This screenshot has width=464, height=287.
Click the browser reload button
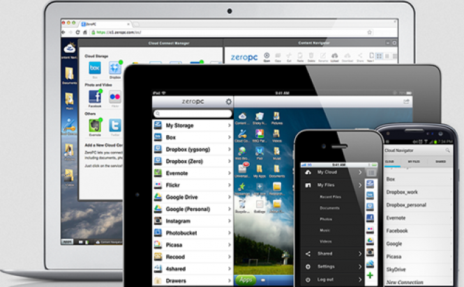coord(77,32)
